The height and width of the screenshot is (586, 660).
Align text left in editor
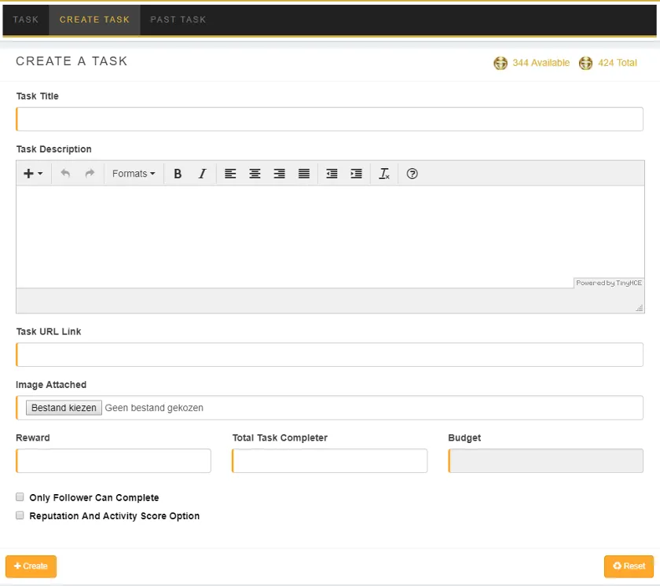point(230,174)
